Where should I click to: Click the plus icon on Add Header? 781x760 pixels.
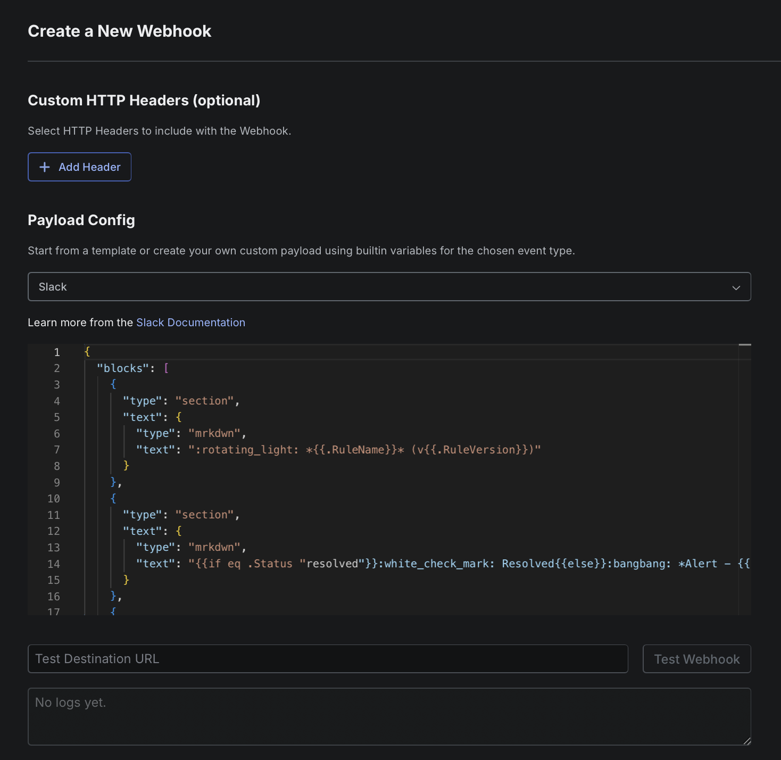point(45,167)
